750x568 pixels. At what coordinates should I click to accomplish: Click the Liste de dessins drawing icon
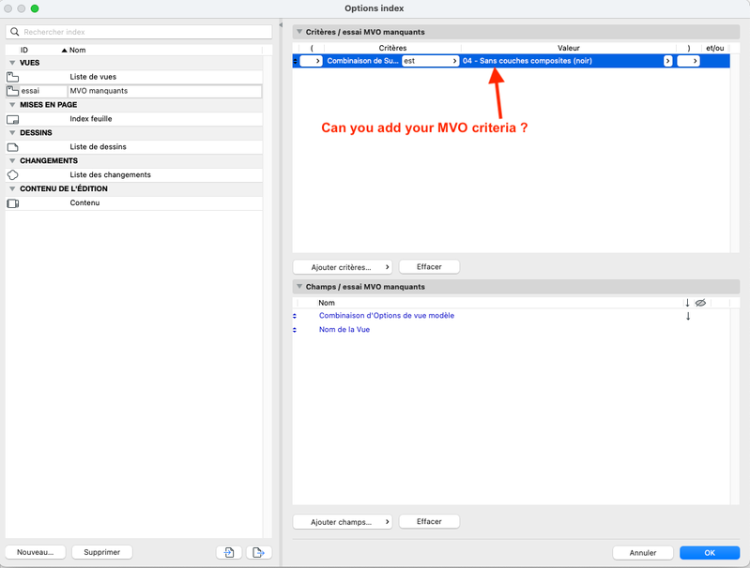click(x=13, y=147)
